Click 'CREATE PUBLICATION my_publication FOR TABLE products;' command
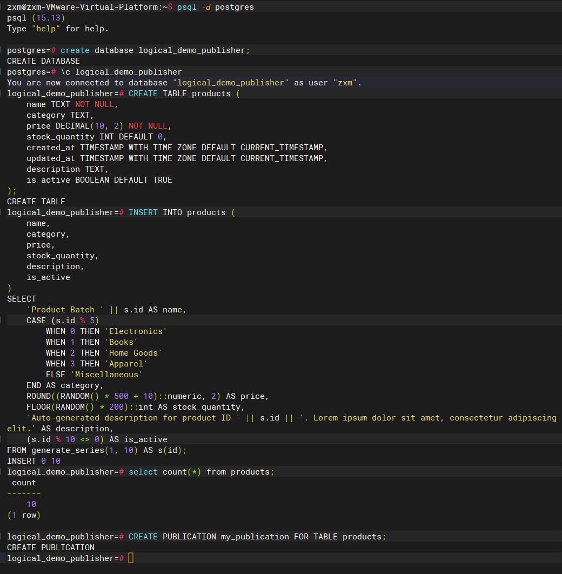The image size is (562, 574). [x=257, y=537]
